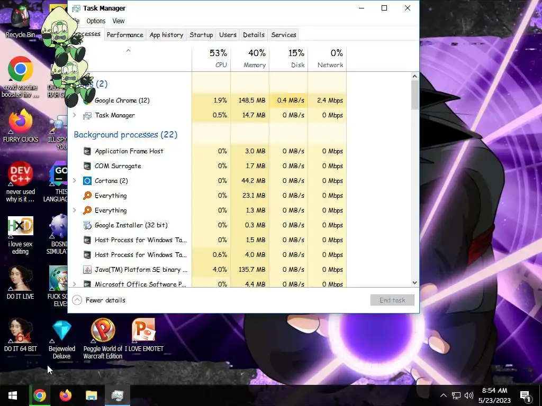
Task: Click the Google Installer process icon
Action: pyautogui.click(x=87, y=225)
